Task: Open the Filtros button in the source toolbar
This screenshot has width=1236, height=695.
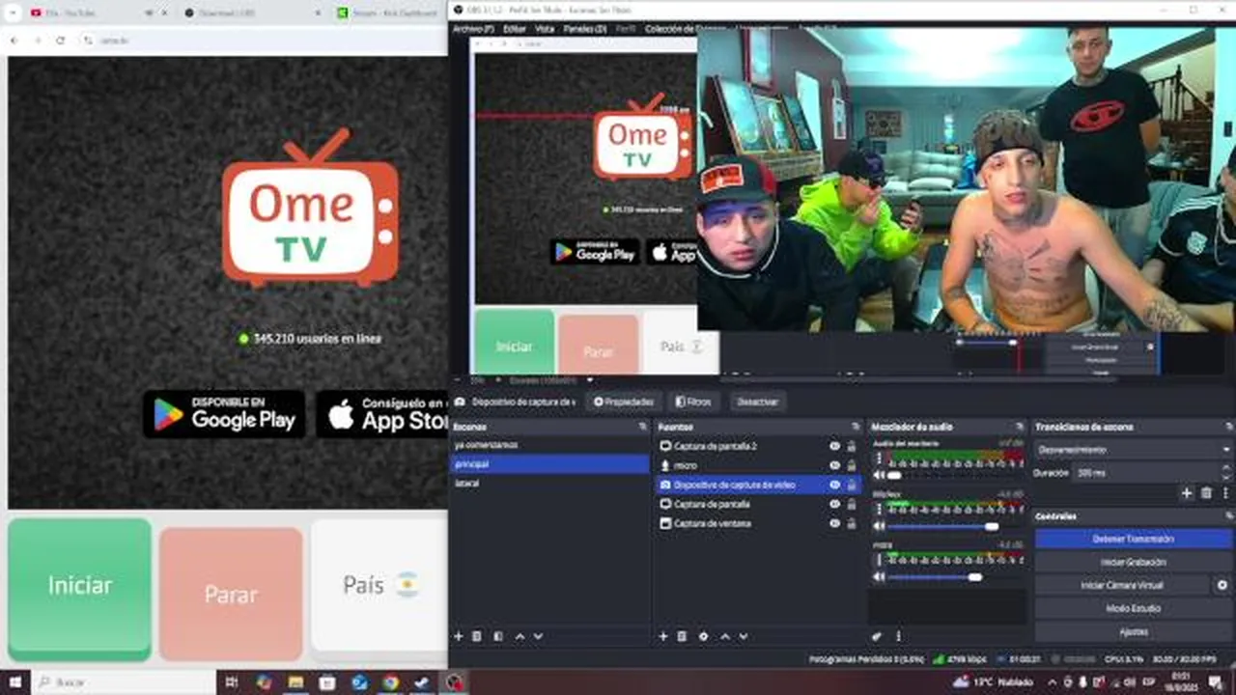Action: point(693,402)
